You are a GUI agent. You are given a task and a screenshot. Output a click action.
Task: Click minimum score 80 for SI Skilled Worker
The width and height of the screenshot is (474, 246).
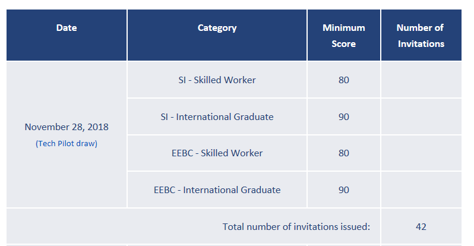(x=343, y=80)
